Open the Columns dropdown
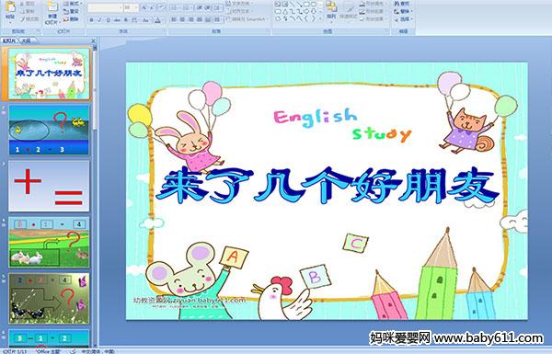Image resolution: width=552 pixels, height=354 pixels. click(217, 19)
